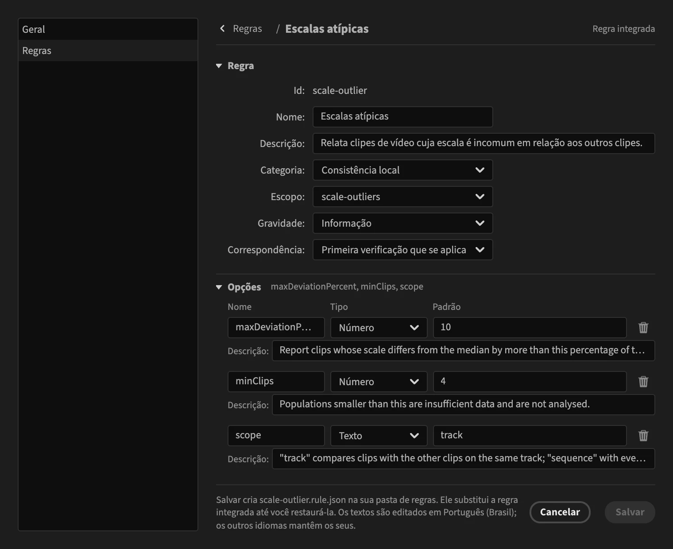Click the Regra integrada label
The image size is (673, 549).
pyautogui.click(x=623, y=29)
